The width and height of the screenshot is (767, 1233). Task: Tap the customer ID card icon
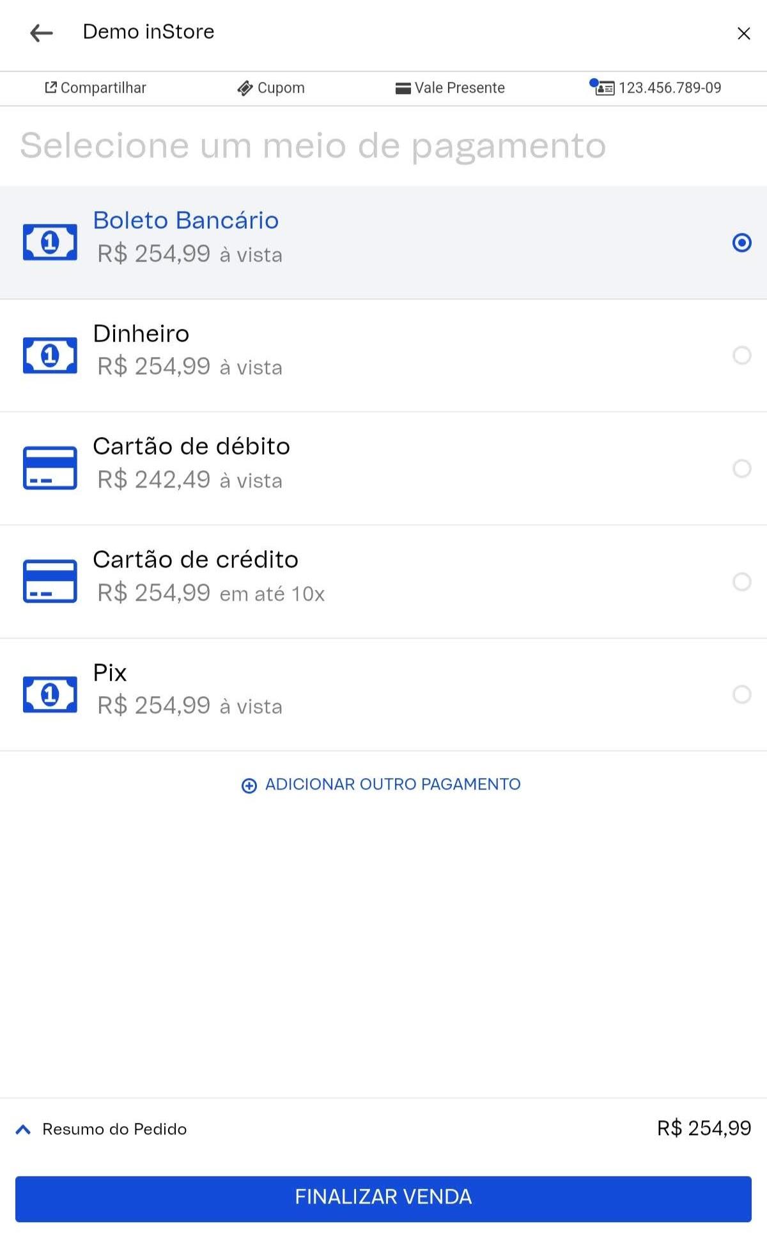pyautogui.click(x=603, y=87)
